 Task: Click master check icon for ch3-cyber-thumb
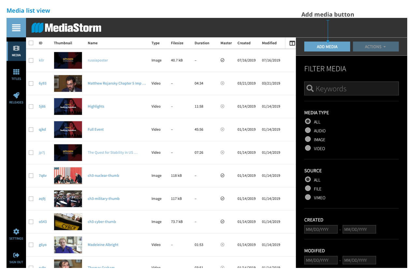click(223, 222)
